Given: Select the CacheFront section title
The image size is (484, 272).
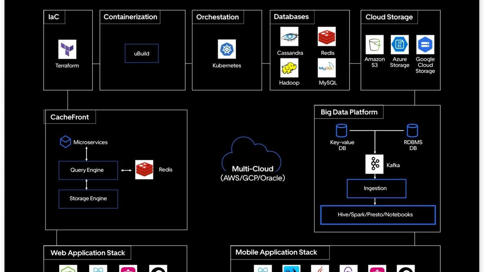Looking at the screenshot, I should pyautogui.click(x=70, y=117).
